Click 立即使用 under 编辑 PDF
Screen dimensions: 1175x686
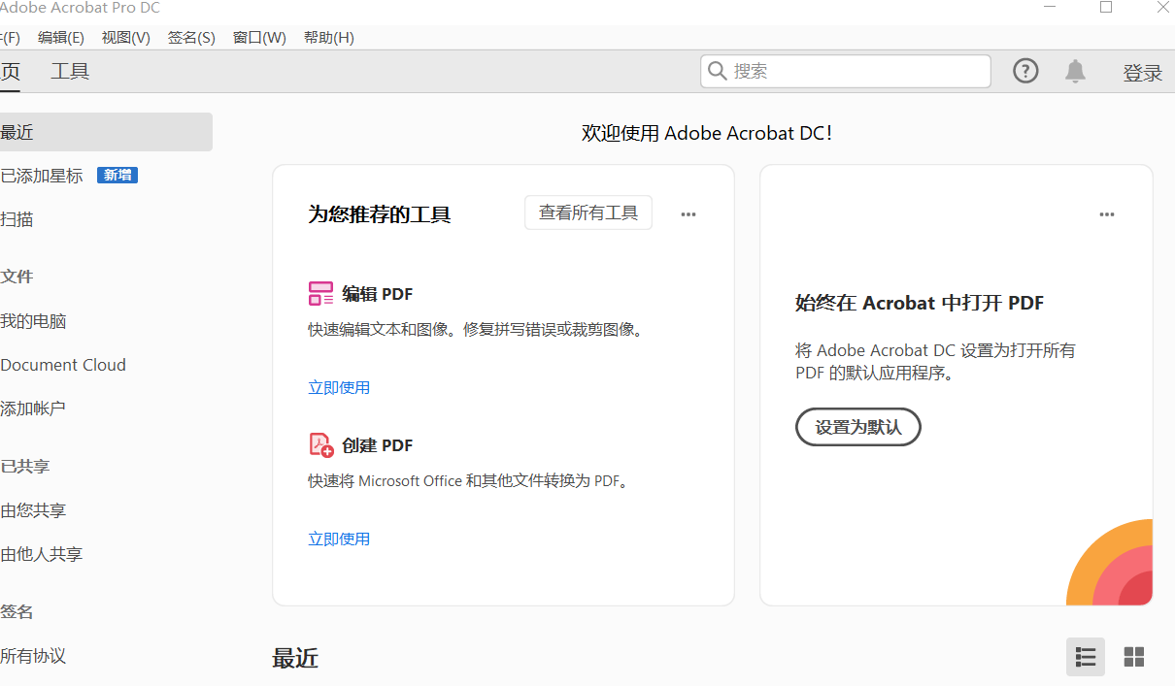point(339,388)
